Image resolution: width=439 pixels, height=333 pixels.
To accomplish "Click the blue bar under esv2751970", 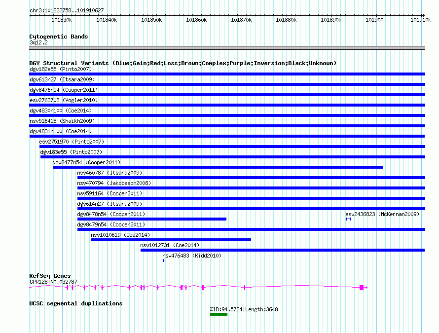I will pyautogui.click(x=232, y=147).
